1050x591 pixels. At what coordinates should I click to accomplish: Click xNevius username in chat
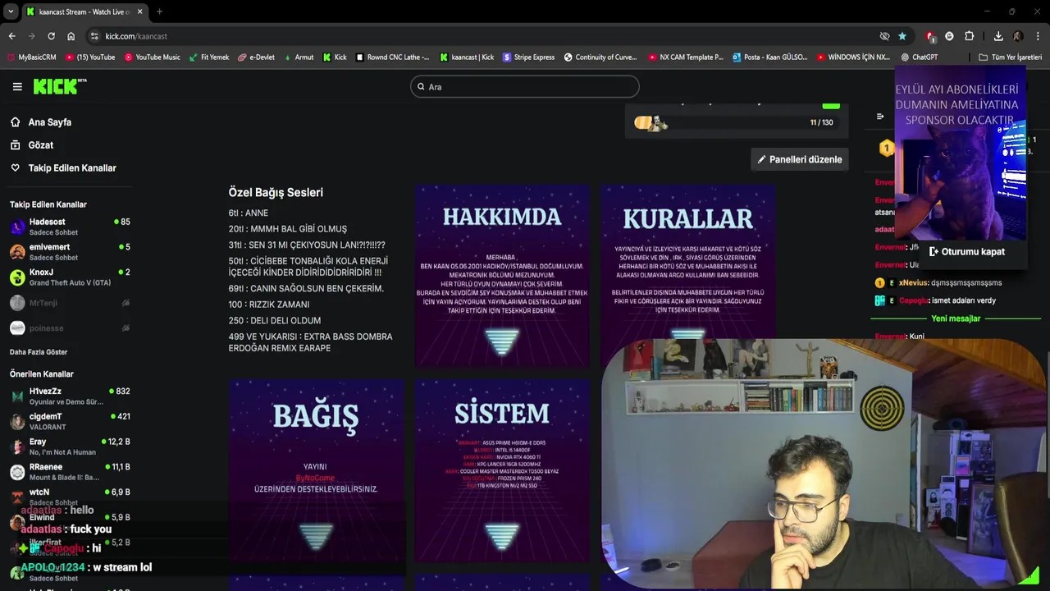coord(914,282)
